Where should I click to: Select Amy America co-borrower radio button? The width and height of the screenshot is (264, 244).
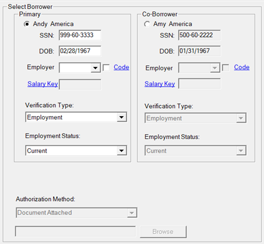coord(147,24)
